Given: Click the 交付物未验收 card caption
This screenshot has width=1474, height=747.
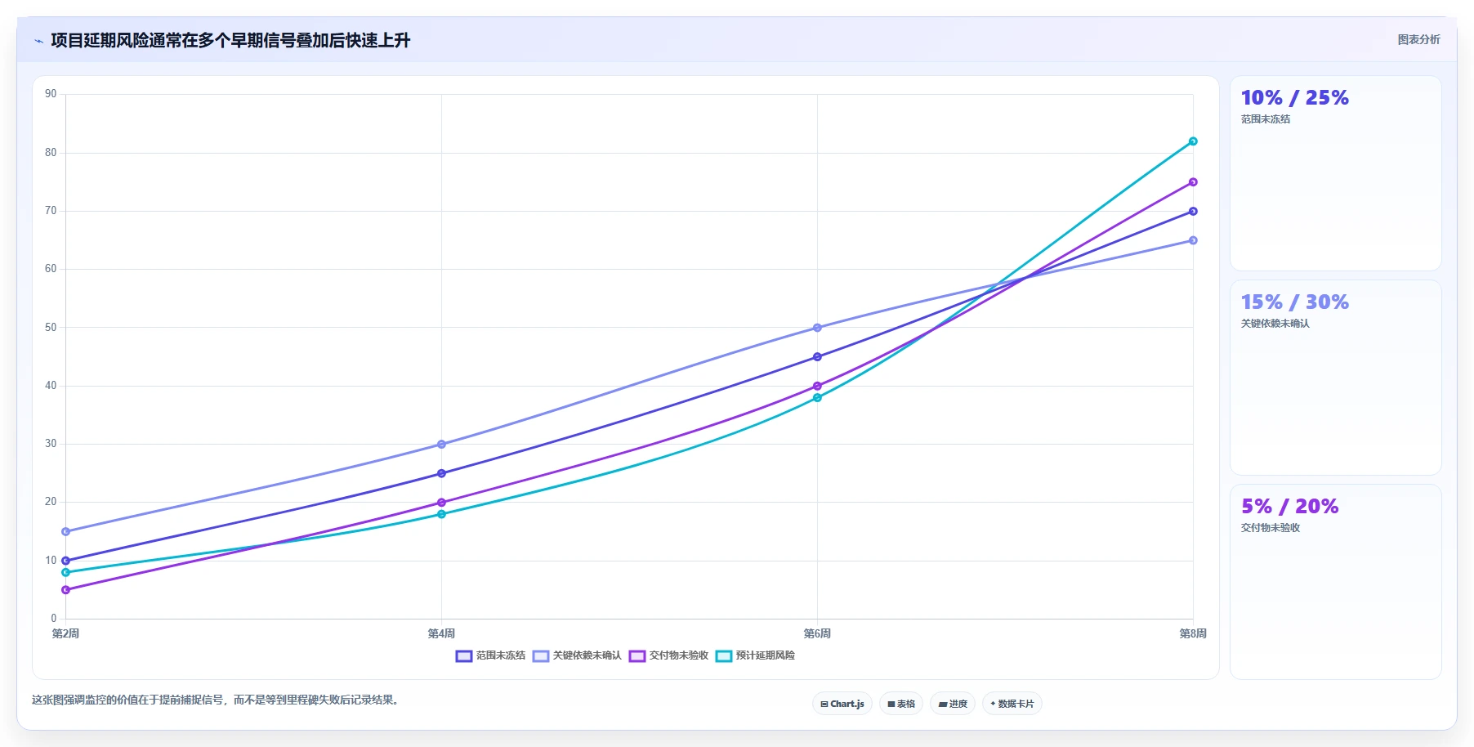Looking at the screenshot, I should [1271, 528].
